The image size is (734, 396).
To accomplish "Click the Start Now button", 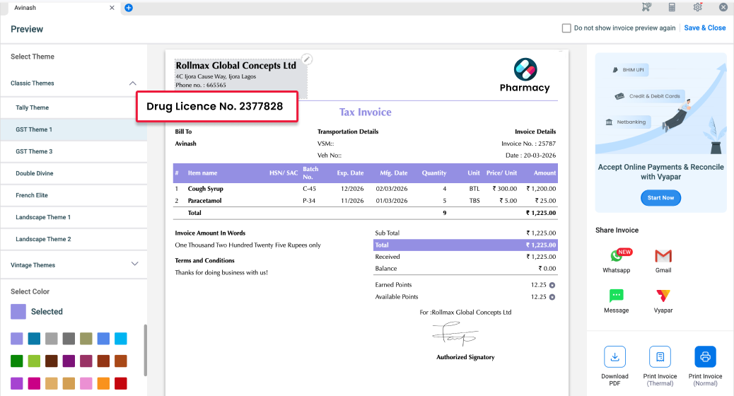I will click(660, 198).
